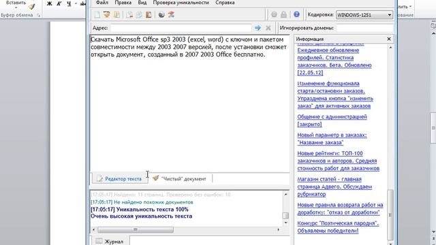Click the Format Painter brush in the Word window

click(32, 6)
